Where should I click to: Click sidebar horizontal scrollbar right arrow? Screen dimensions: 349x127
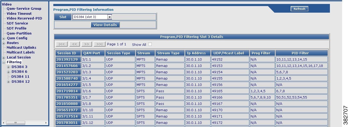click(x=46, y=123)
